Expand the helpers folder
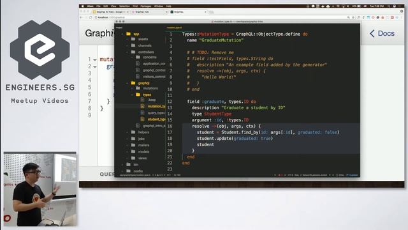This screenshot has height=230, width=408. (127, 132)
